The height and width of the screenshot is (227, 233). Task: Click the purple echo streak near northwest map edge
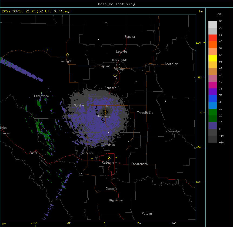point(21,70)
